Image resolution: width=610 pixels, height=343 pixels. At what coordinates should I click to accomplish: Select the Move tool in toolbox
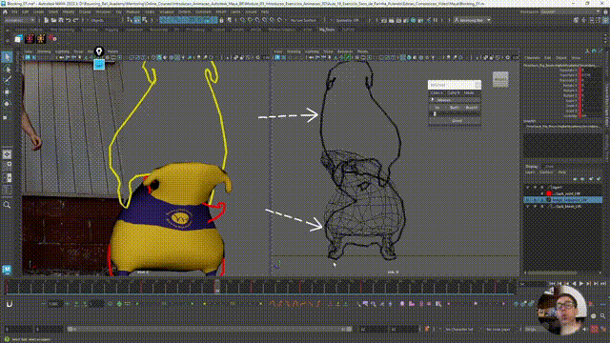click(x=7, y=92)
